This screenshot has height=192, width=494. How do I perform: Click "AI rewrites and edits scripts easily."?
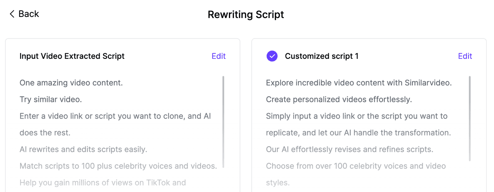(83, 149)
